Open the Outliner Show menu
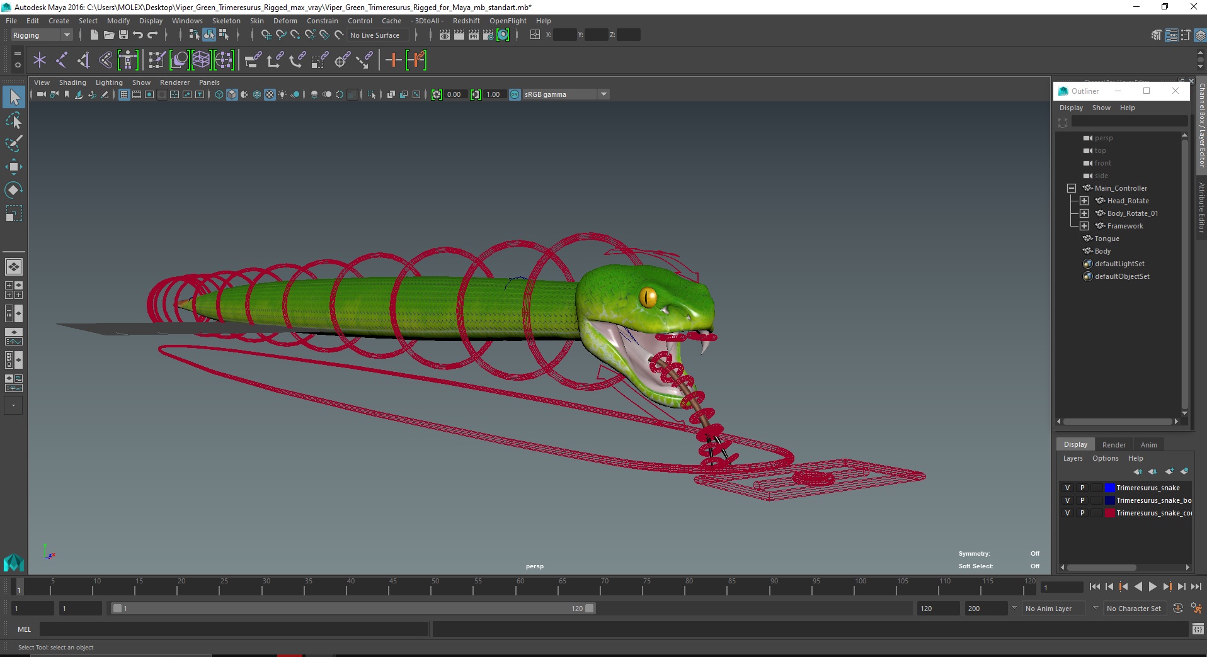This screenshot has width=1207, height=657. tap(1101, 108)
